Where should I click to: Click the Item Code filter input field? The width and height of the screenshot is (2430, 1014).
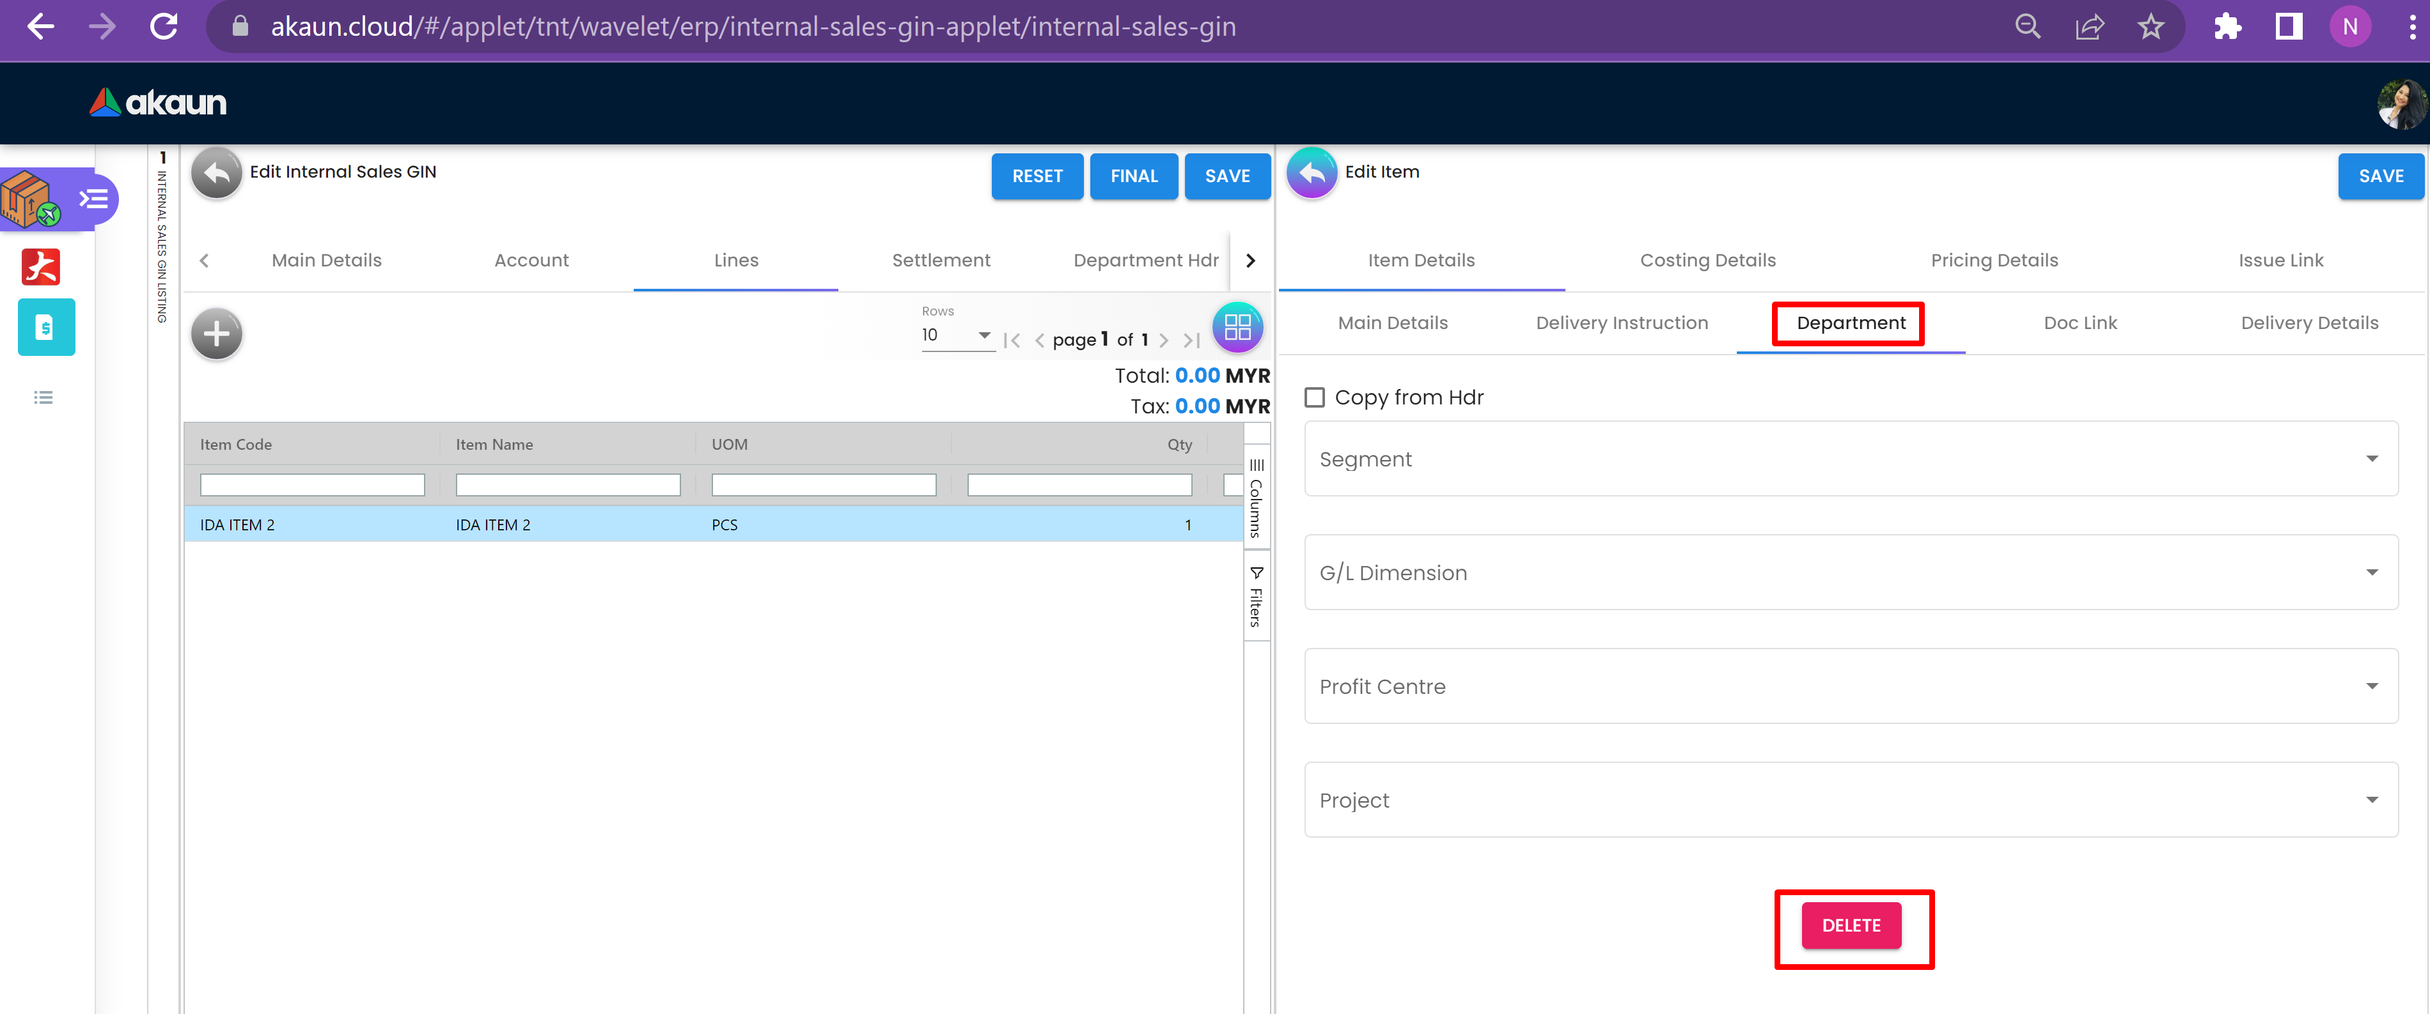pos(312,486)
